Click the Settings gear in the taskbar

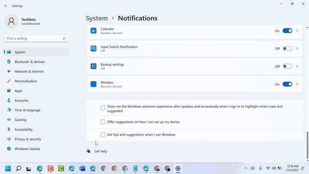[178, 169]
